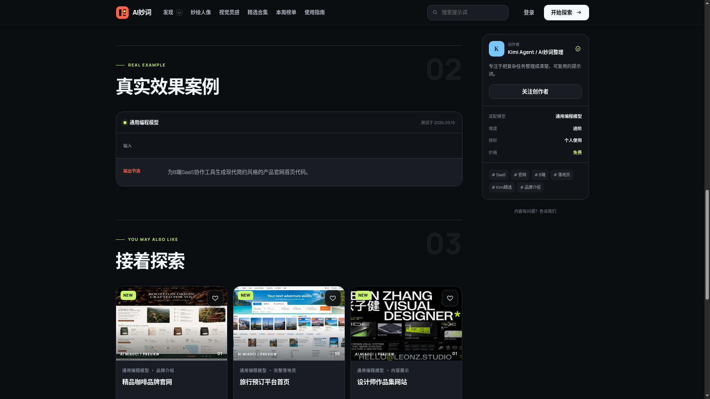This screenshot has width=710, height=399.
Task: Select the #Kimi精选 tag
Action: coord(502,187)
